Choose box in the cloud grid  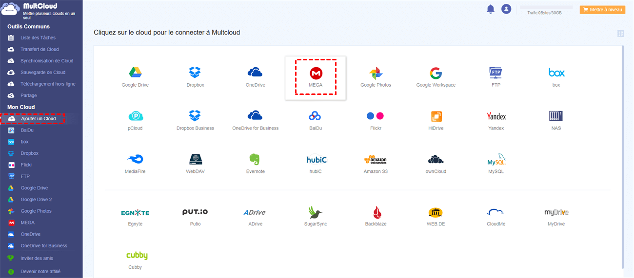[x=556, y=73]
